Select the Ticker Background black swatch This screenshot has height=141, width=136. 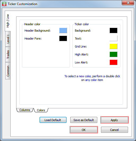(x=113, y=31)
